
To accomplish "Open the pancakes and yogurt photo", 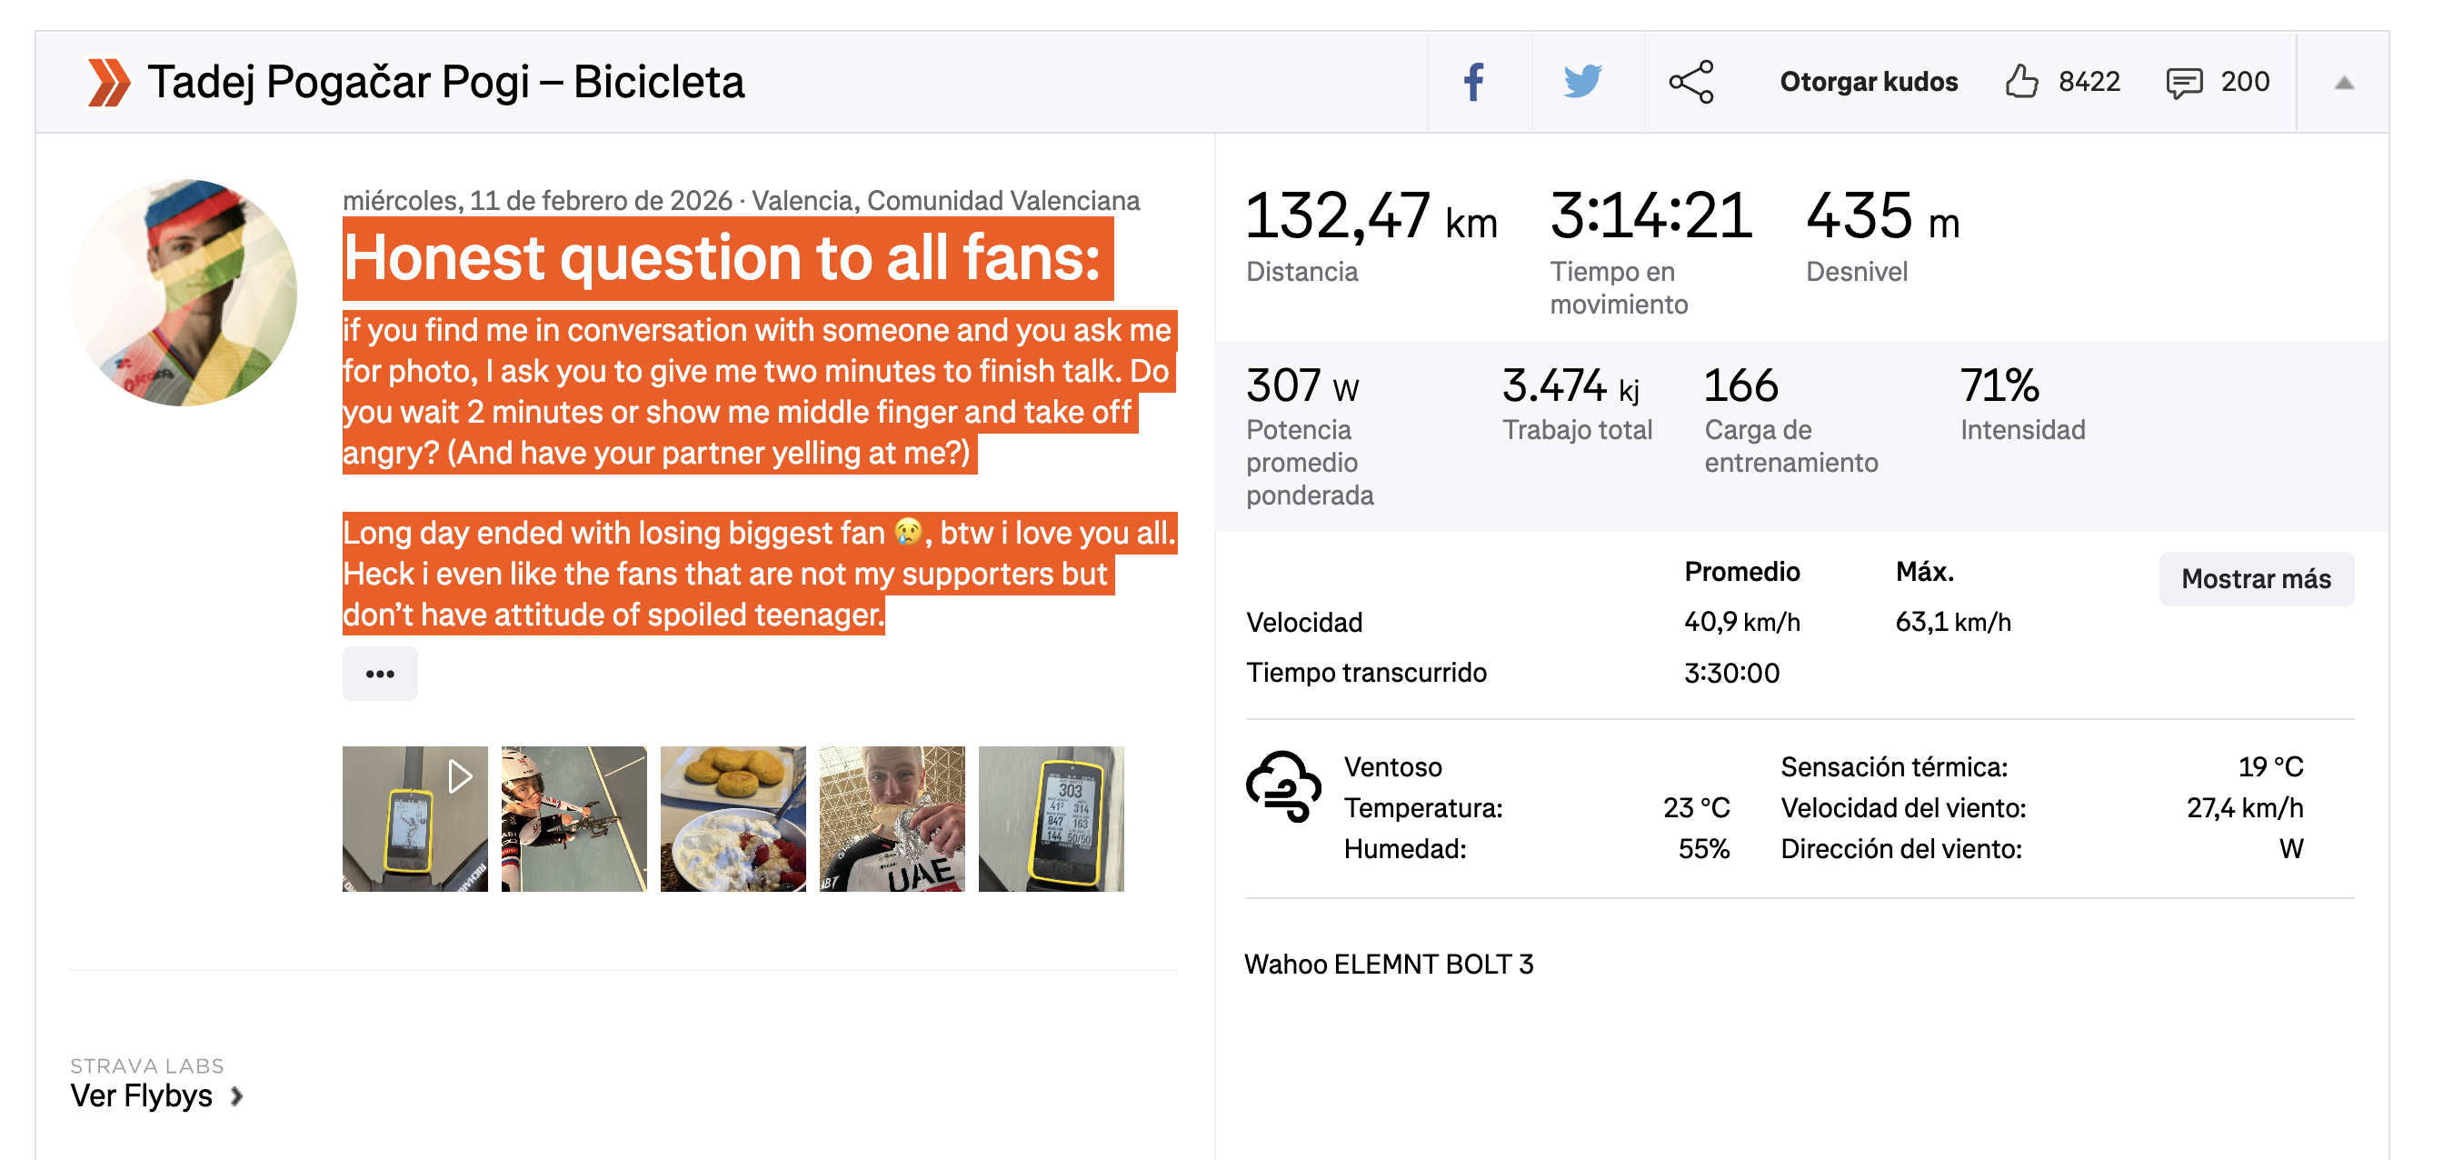I will [733, 817].
